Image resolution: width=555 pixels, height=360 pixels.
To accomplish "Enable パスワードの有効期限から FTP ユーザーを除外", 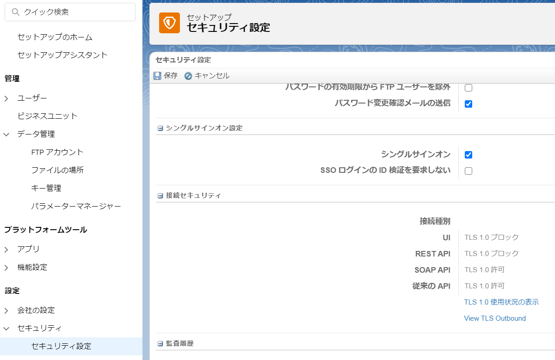I will coord(468,87).
